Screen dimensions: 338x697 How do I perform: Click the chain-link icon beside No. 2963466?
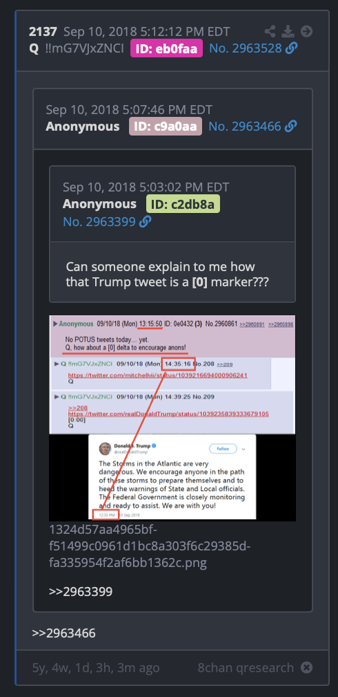point(290,127)
